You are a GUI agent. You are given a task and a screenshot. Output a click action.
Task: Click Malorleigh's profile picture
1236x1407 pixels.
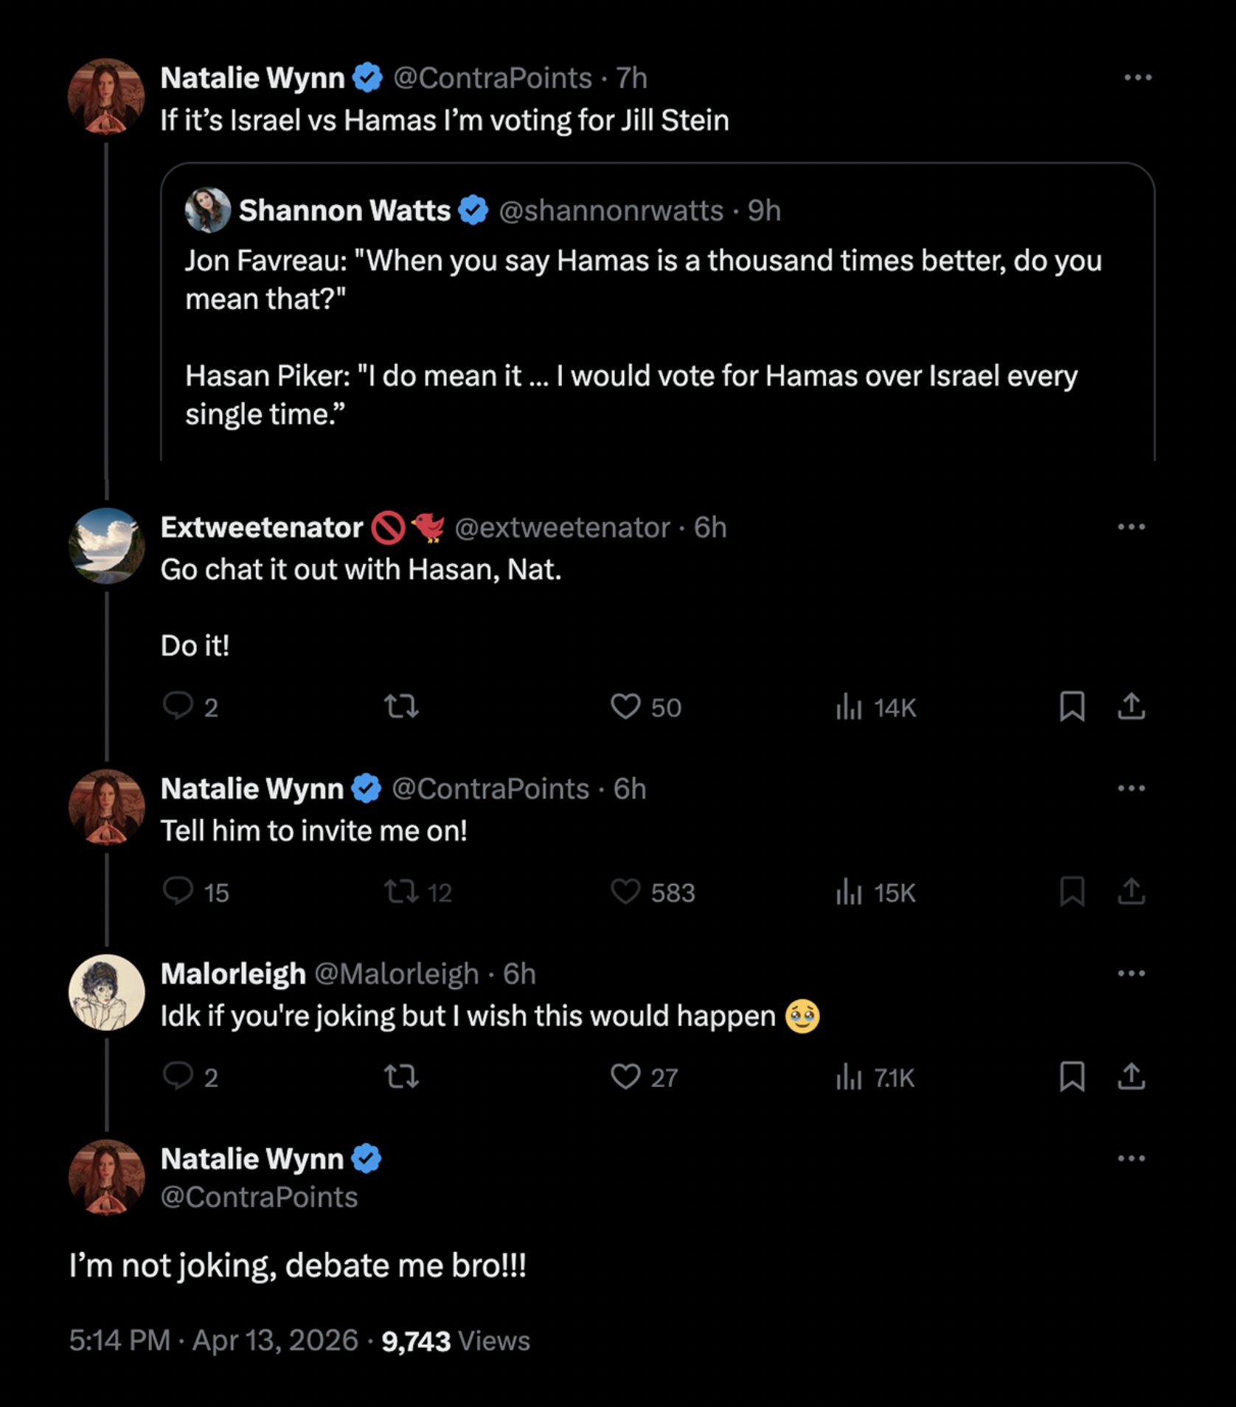(107, 992)
